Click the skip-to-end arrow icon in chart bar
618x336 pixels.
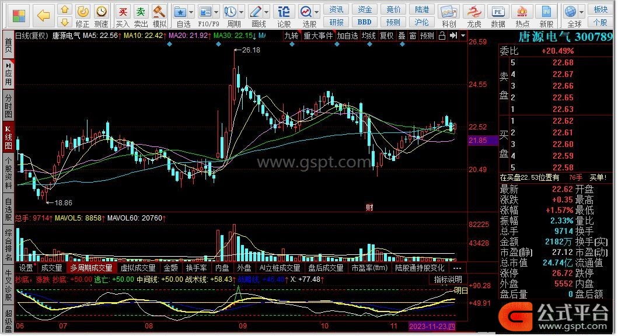coord(453,36)
